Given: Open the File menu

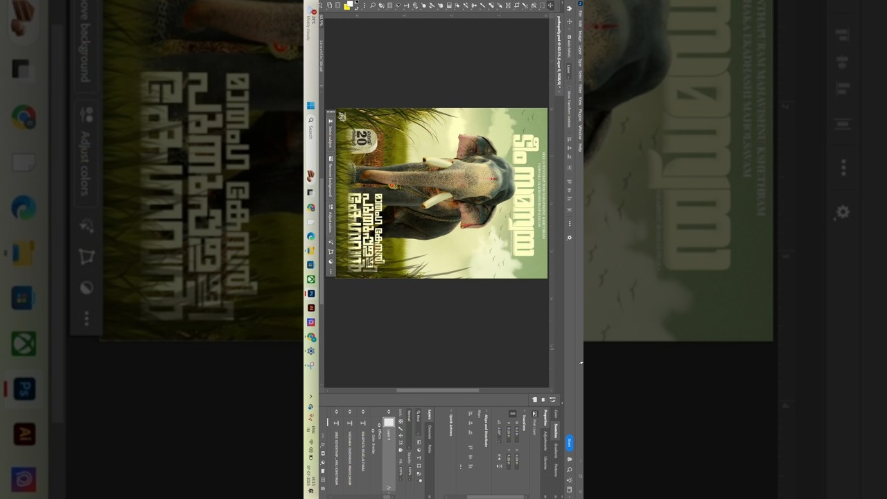Looking at the screenshot, I should click(x=579, y=14).
